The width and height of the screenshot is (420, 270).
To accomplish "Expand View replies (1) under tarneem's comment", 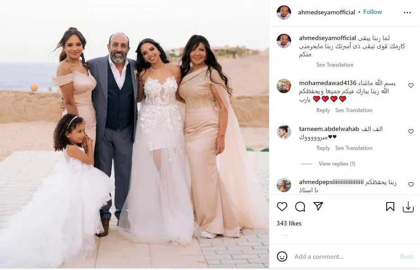I will [x=337, y=164].
